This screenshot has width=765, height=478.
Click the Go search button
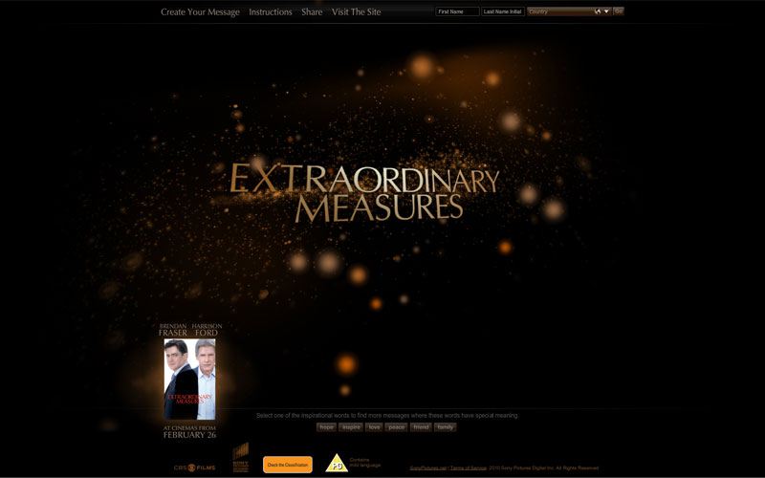pyautogui.click(x=618, y=11)
